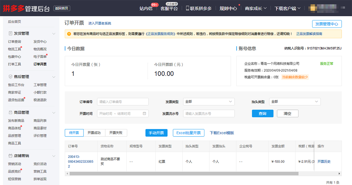Collapse the 售后管理 menu section
The image size is (352, 185).
[54, 77]
